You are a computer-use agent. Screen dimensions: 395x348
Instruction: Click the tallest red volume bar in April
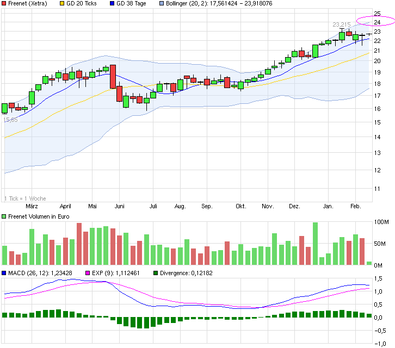(x=79, y=244)
